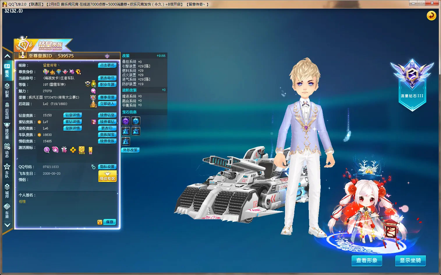
Task: Click the lone bottom triangle gem slot
Action: click(126, 141)
